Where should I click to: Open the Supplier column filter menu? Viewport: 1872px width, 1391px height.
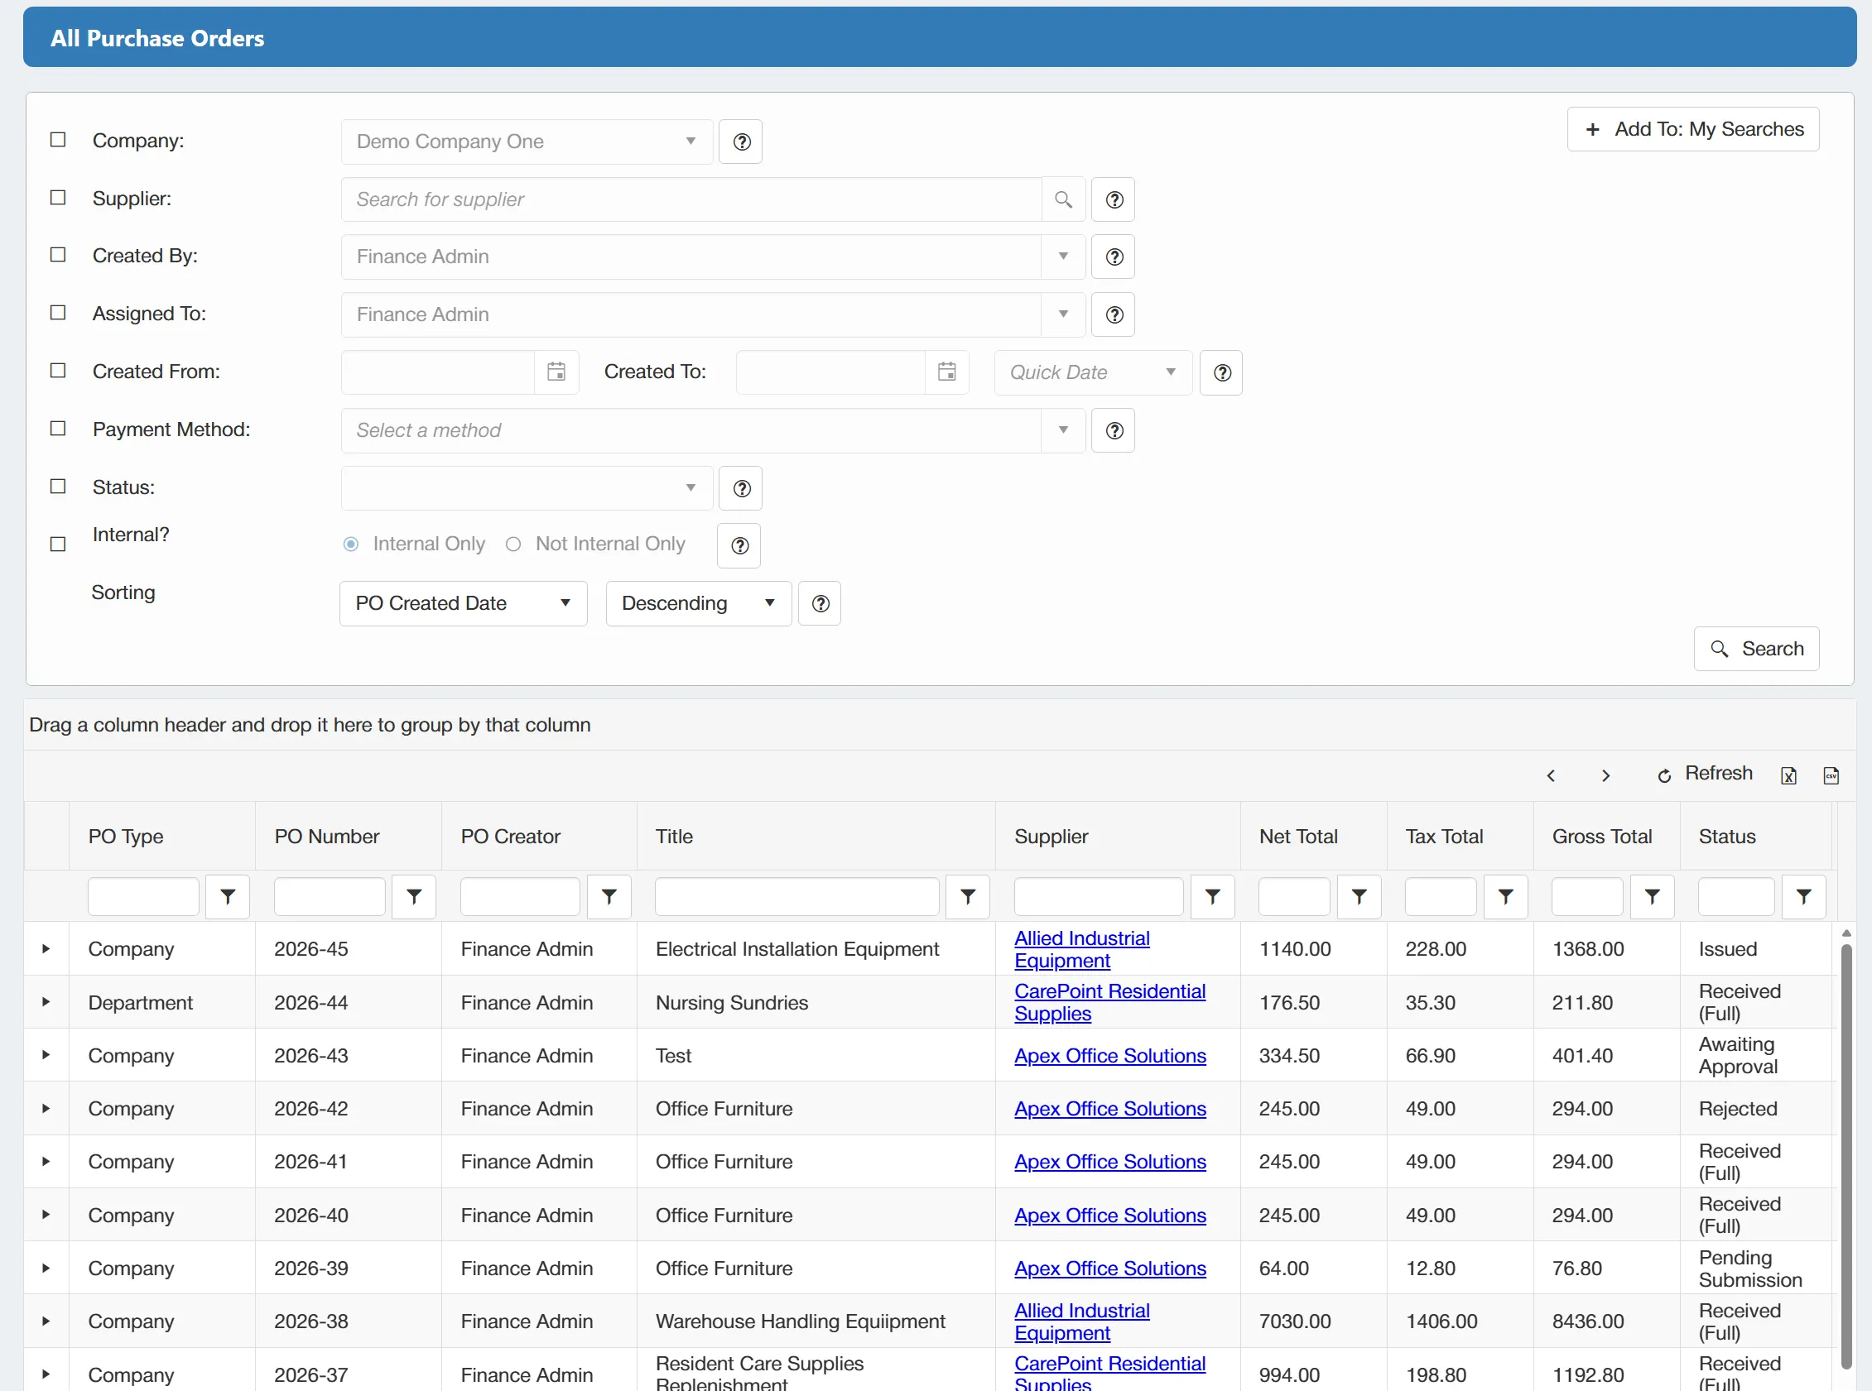(x=1212, y=897)
